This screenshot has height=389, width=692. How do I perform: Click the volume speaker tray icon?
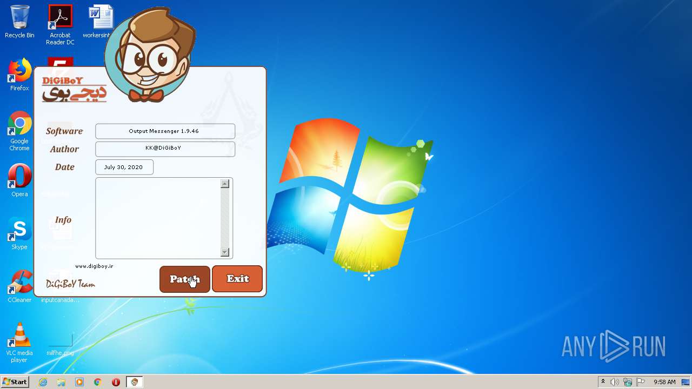point(615,382)
